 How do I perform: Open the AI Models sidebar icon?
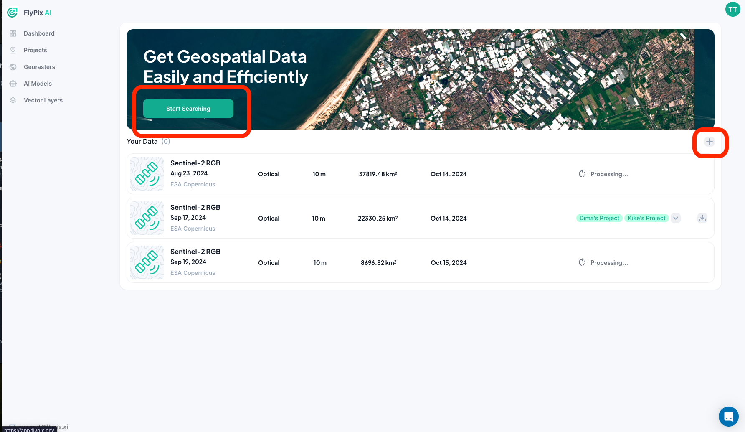point(13,83)
